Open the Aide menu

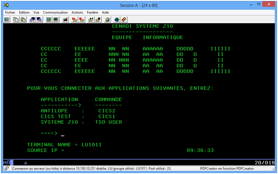(105, 12)
